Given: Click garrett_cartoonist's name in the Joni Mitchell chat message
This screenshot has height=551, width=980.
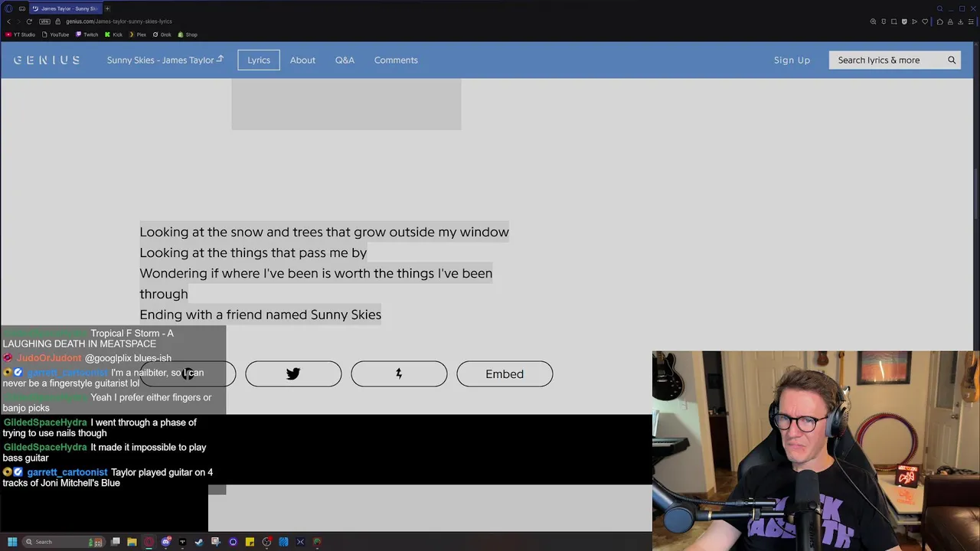Looking at the screenshot, I should pos(67,472).
